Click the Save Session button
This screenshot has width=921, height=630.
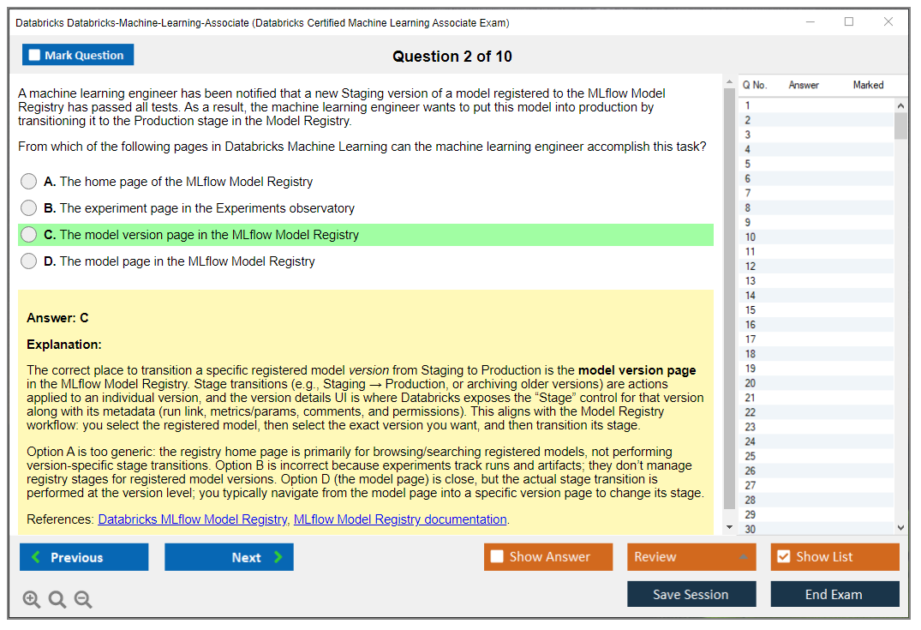tap(691, 593)
